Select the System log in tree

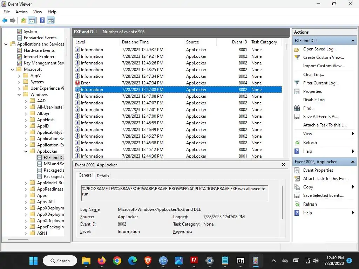27,32
